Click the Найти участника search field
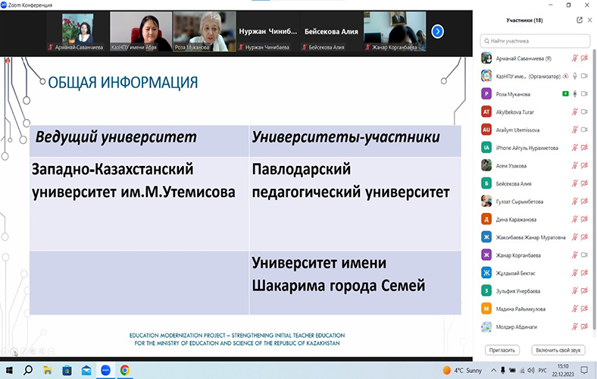Screen dimensions: 597x379 click(536, 41)
